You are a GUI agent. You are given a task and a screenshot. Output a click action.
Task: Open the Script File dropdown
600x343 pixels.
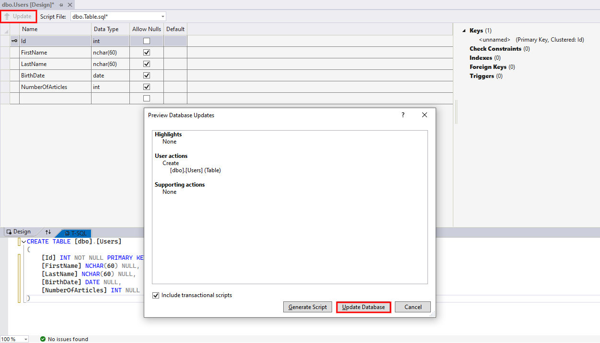[163, 17]
